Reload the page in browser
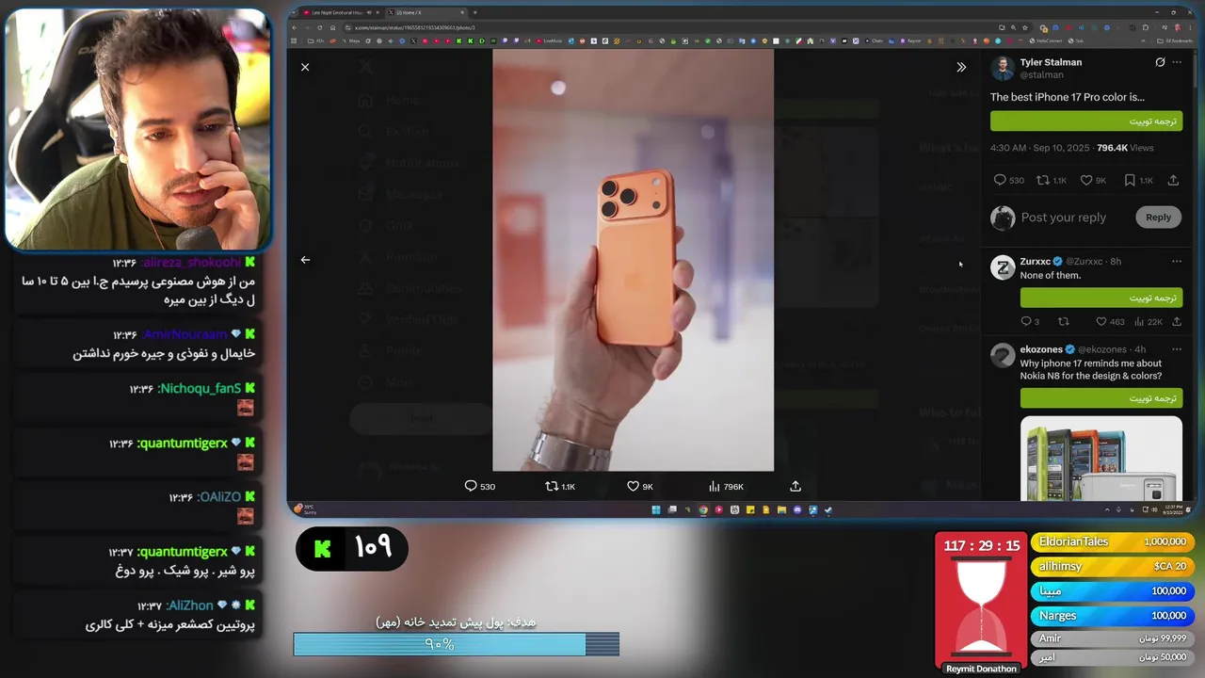The width and height of the screenshot is (1205, 678). point(319,27)
